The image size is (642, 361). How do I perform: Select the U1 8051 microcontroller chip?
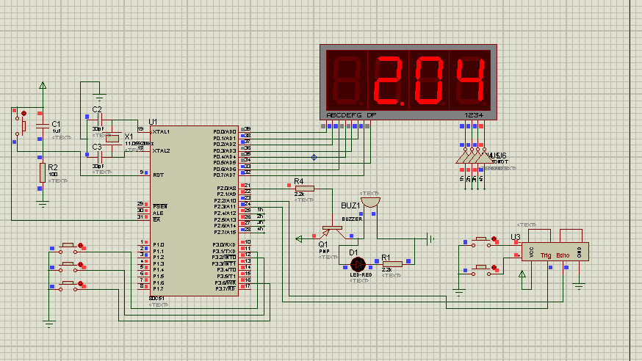coord(194,211)
